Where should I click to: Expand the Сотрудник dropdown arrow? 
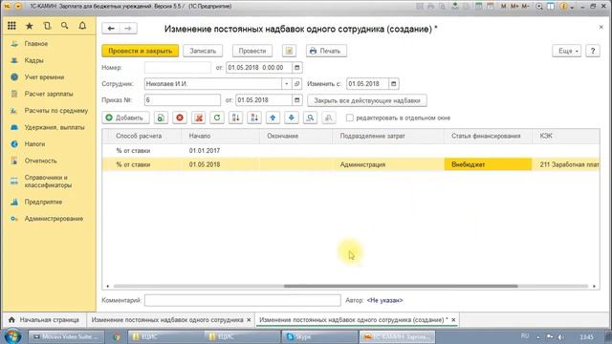287,84
